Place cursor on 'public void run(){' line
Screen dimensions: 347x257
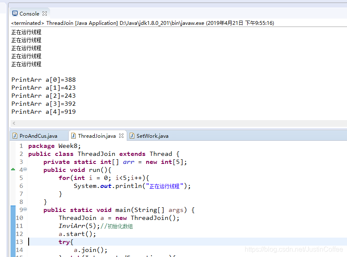[x=77, y=170]
